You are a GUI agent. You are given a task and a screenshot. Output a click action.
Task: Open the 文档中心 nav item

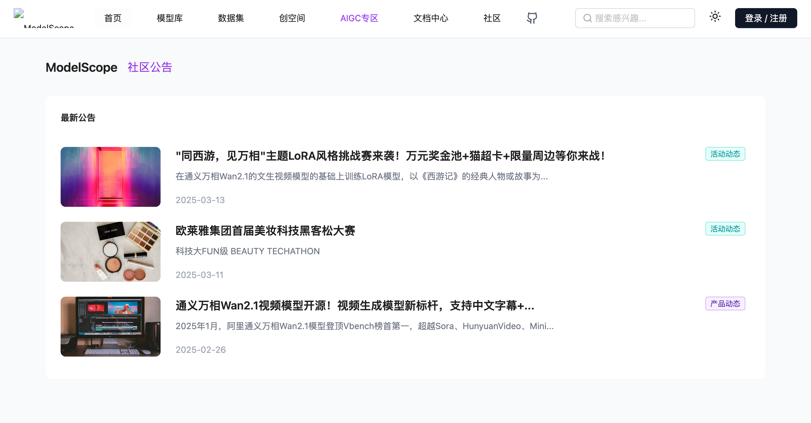[x=431, y=18]
